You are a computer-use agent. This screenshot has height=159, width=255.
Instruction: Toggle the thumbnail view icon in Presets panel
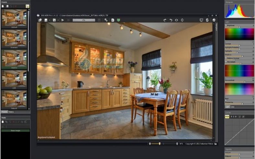(28, 6)
